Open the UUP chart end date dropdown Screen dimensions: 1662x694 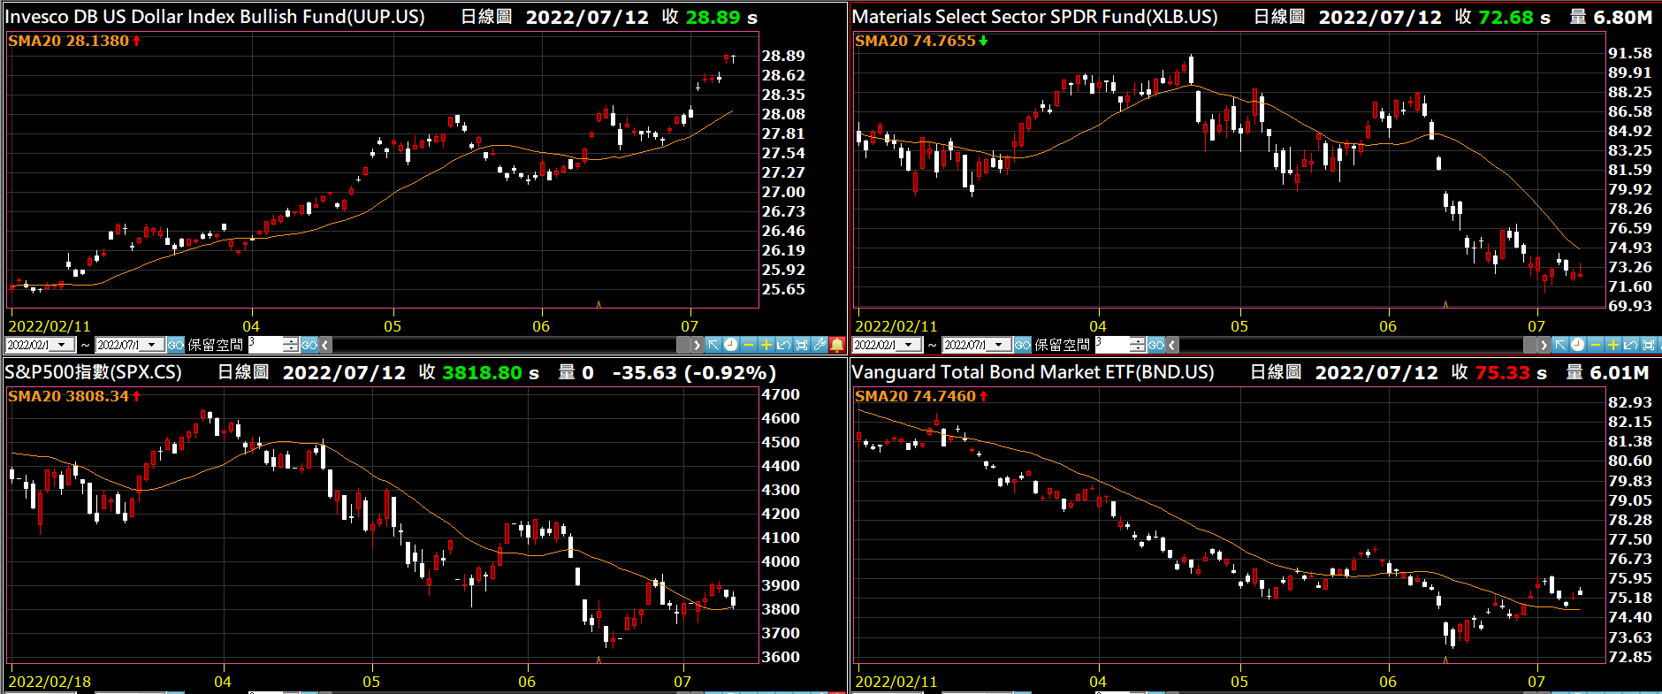152,345
